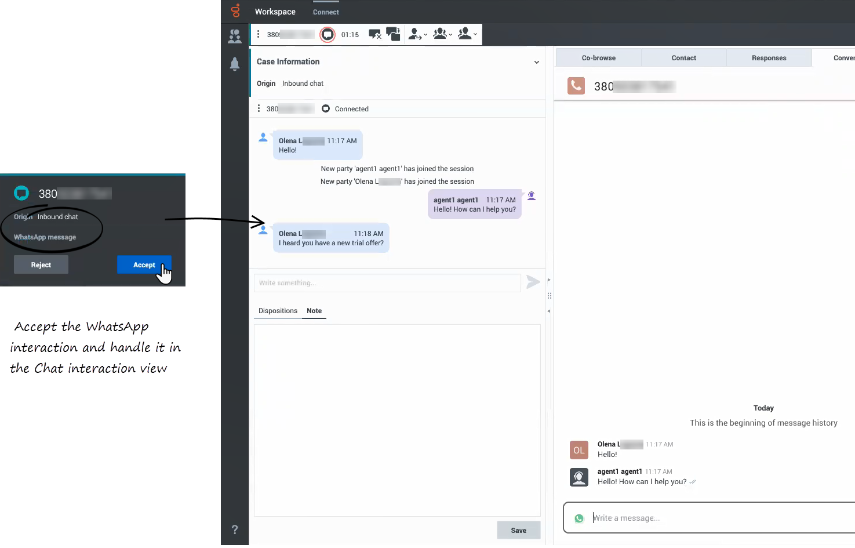Open the three-person conference icon dropdown
This screenshot has height=548, width=855.
tap(442, 34)
